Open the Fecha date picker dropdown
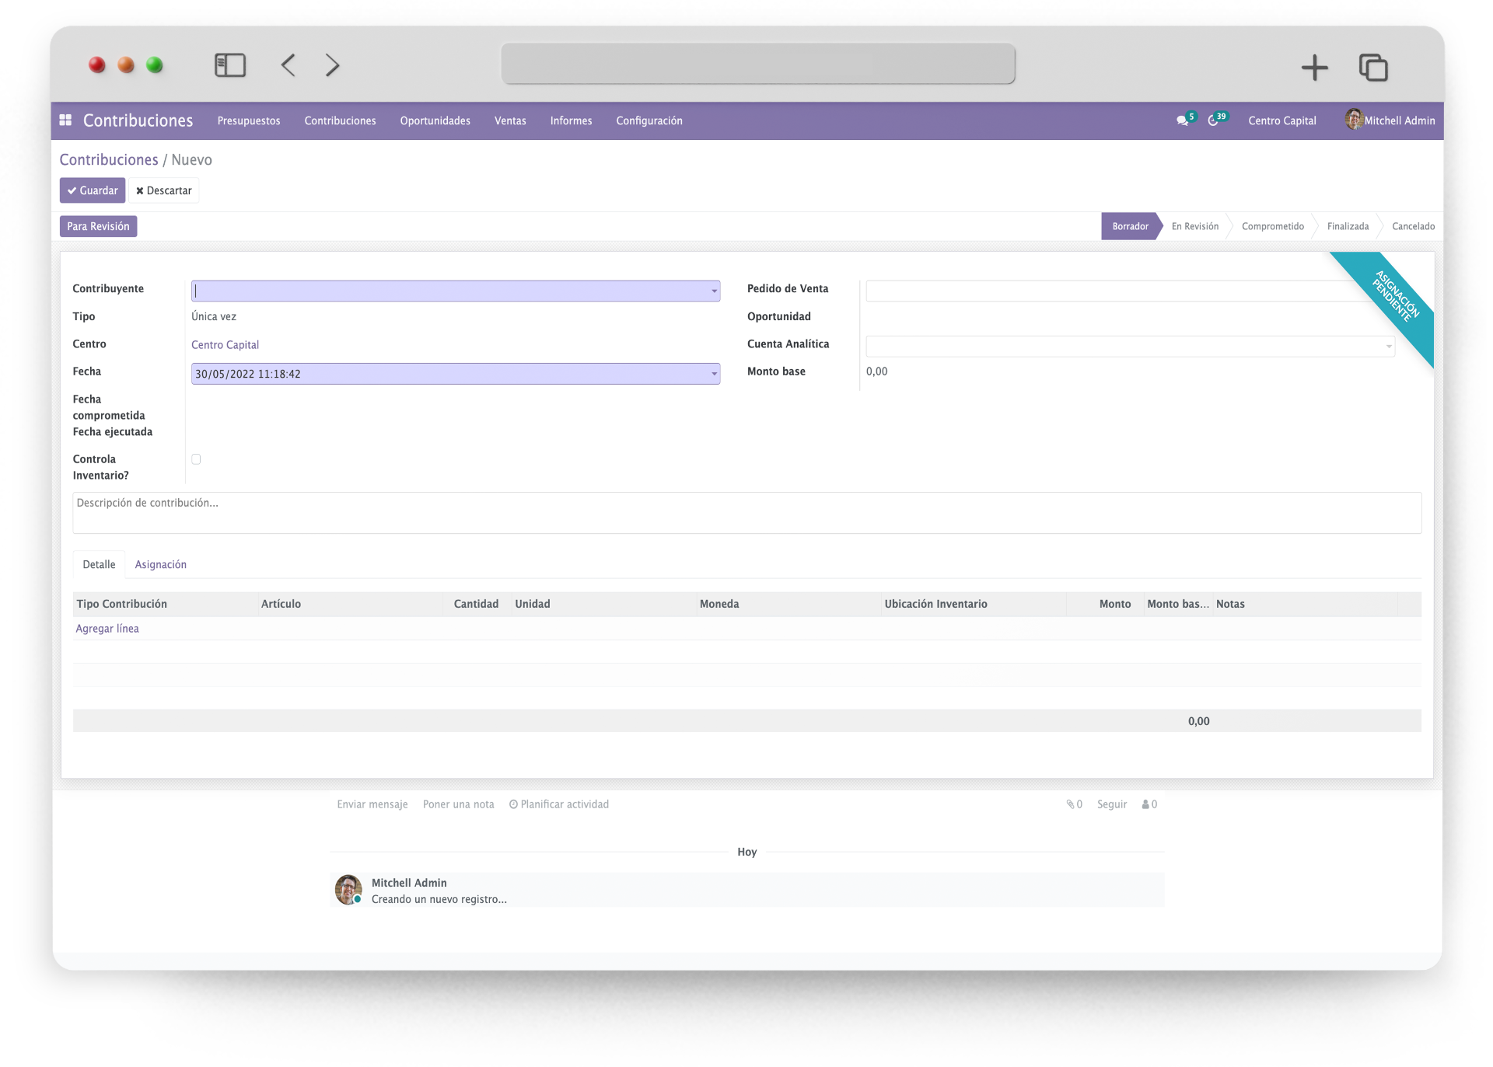Image resolution: width=1493 pixels, height=1067 pixels. [714, 374]
